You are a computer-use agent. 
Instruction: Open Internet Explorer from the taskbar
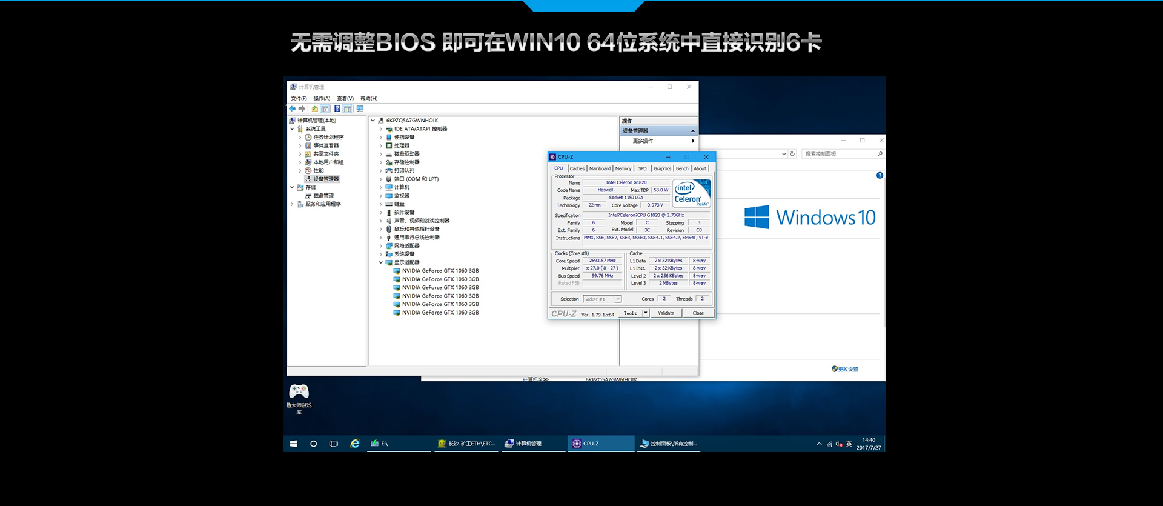coord(355,444)
